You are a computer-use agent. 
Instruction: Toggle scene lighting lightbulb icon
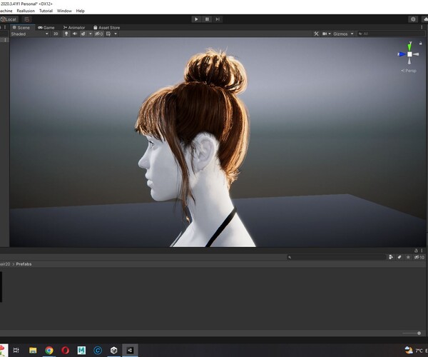click(66, 34)
